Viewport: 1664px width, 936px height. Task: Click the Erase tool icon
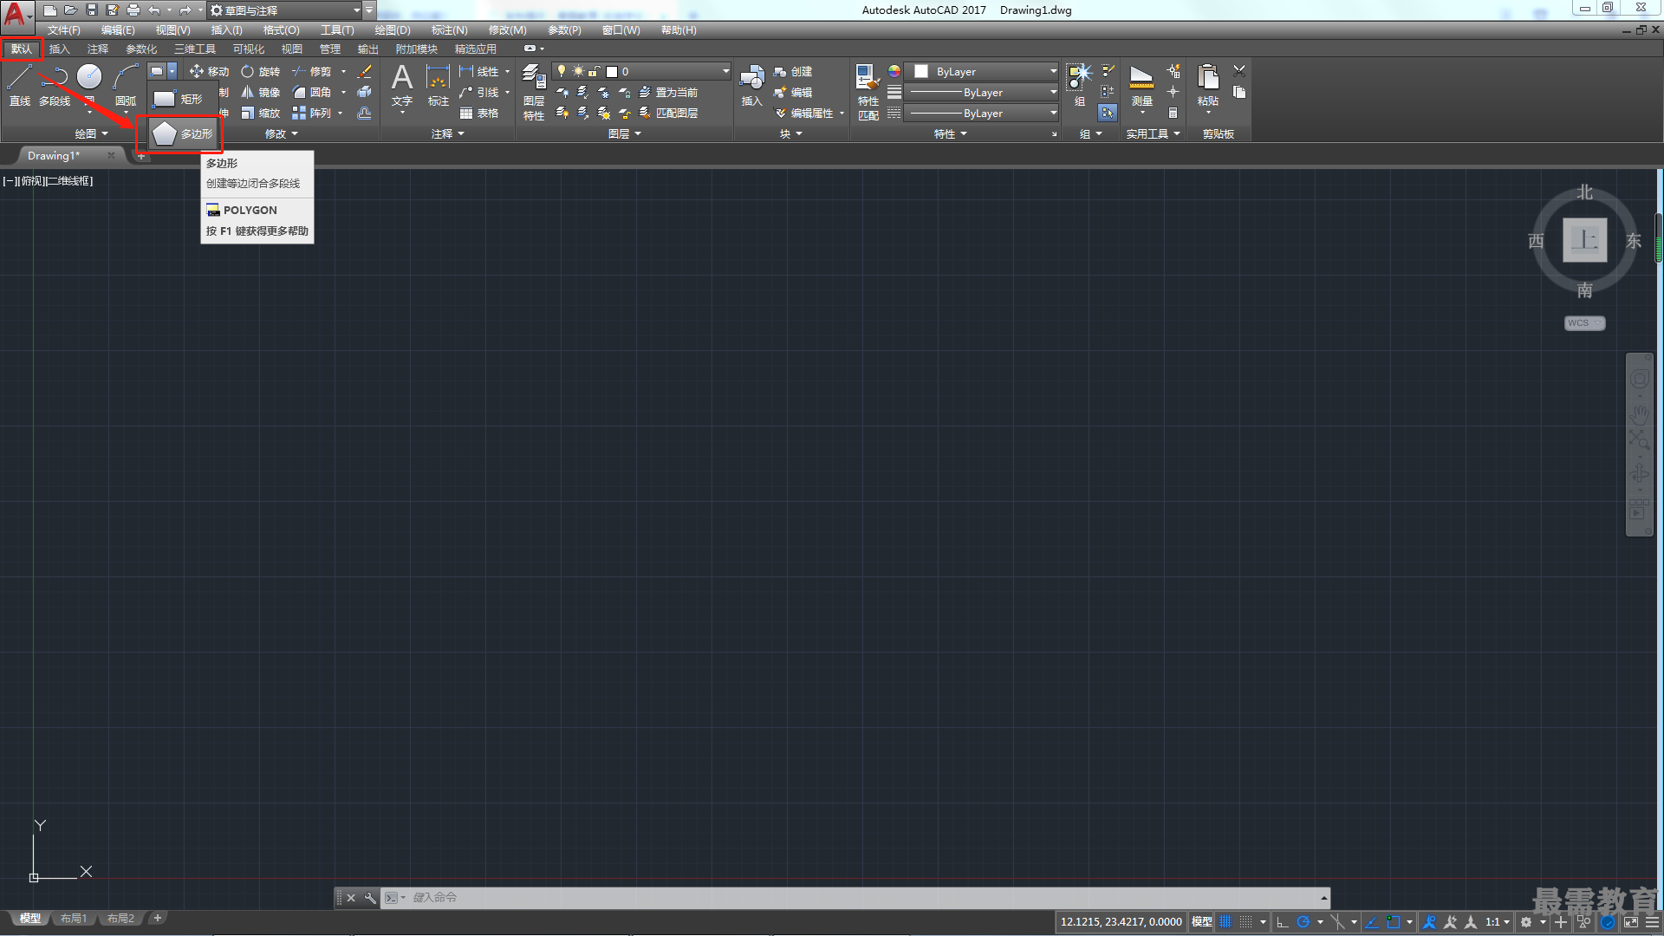365,72
